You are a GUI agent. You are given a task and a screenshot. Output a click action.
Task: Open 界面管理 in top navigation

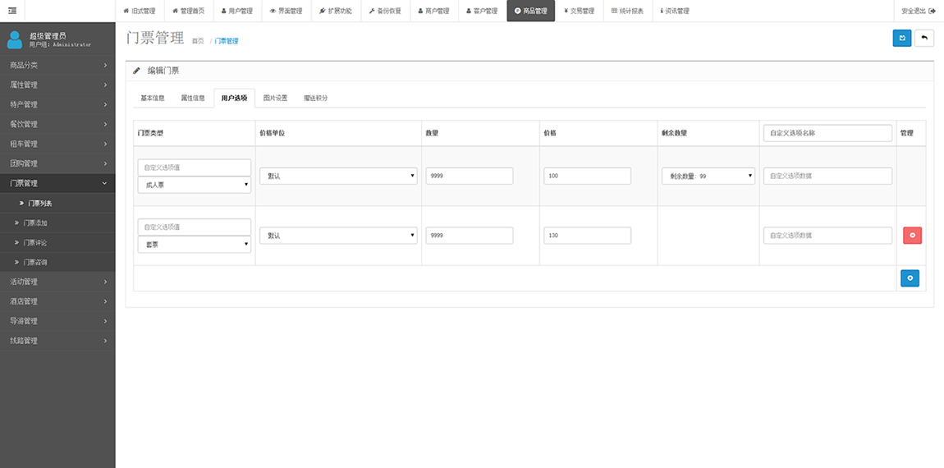pos(286,11)
